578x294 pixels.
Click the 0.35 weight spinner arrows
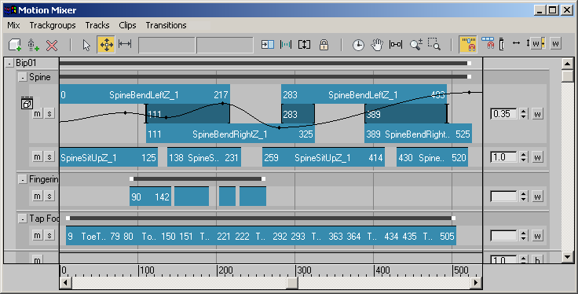click(524, 114)
